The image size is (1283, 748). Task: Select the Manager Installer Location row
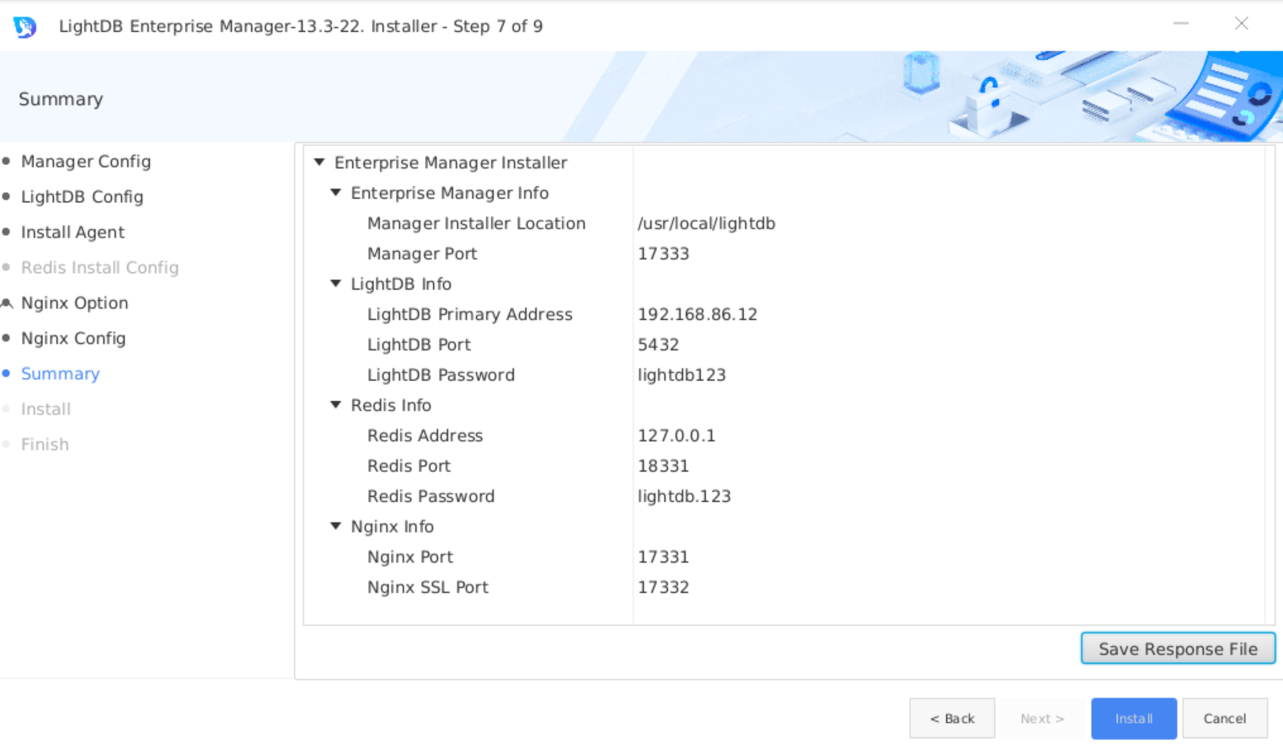coord(783,223)
